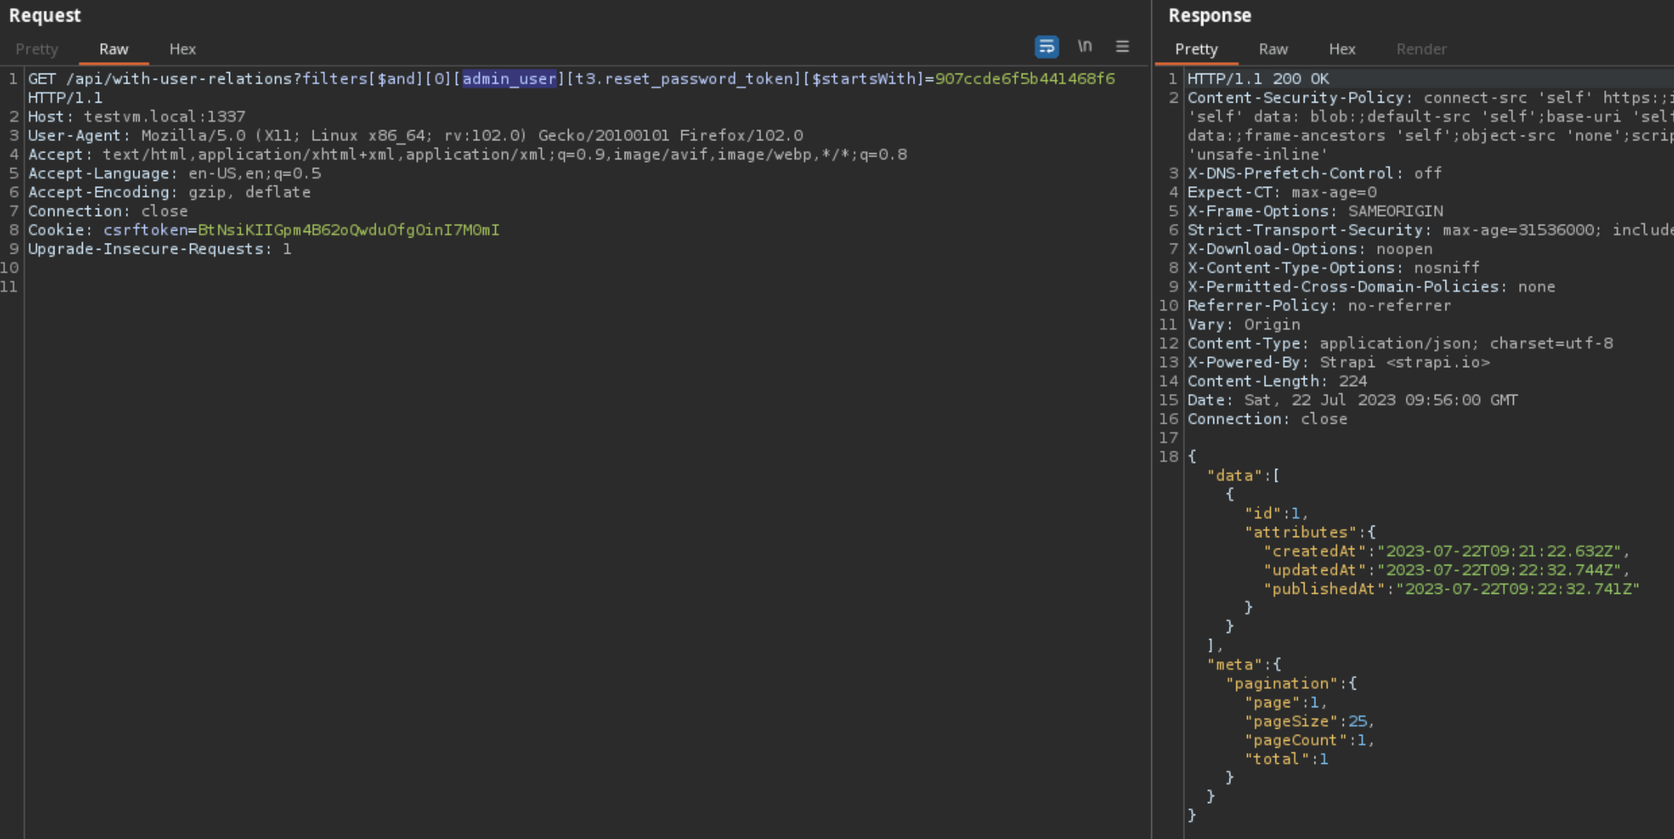Screen dimensions: 1674x839
Task: Select the Request Raw tab
Action: point(113,49)
